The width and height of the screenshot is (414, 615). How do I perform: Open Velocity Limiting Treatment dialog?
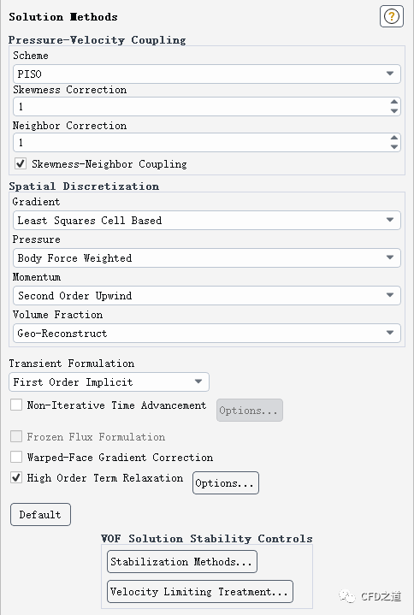200,591
